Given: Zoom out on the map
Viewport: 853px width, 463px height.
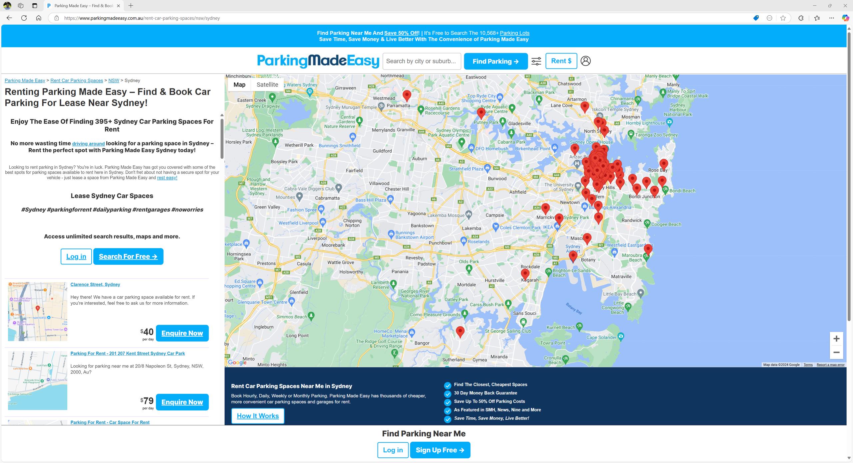Looking at the screenshot, I should pyautogui.click(x=836, y=352).
